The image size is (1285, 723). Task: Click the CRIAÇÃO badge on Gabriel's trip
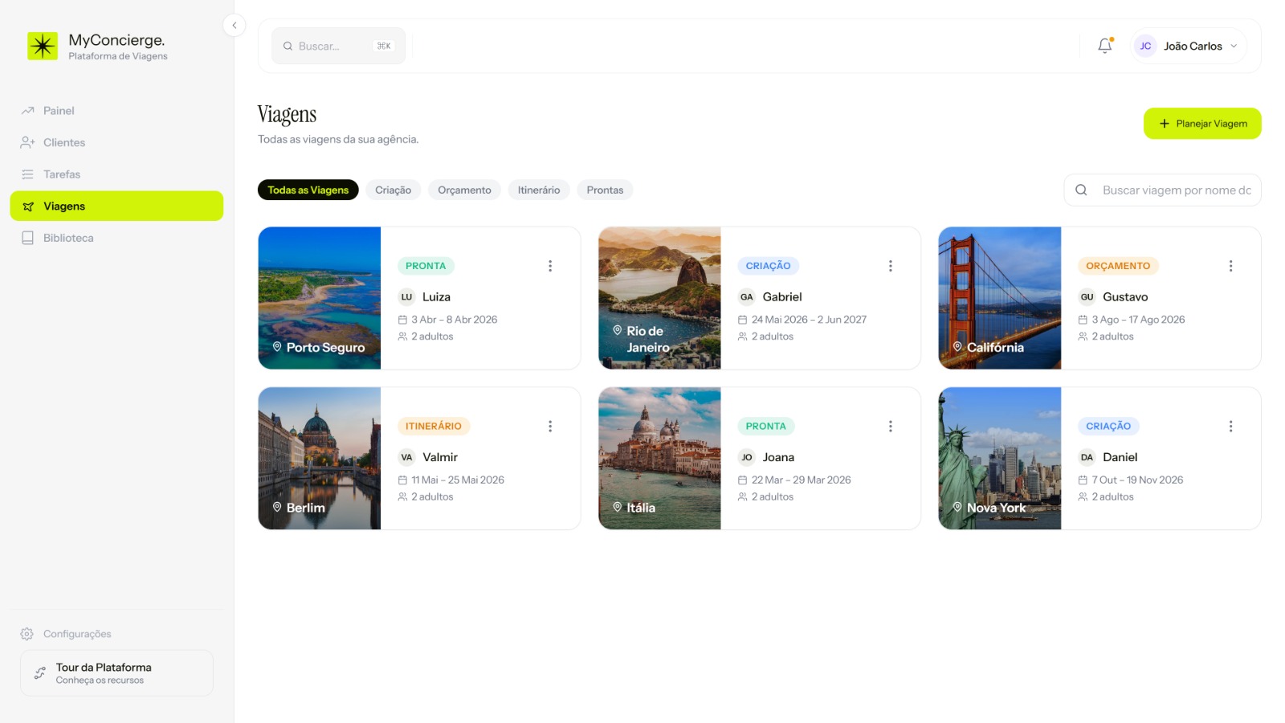point(768,266)
